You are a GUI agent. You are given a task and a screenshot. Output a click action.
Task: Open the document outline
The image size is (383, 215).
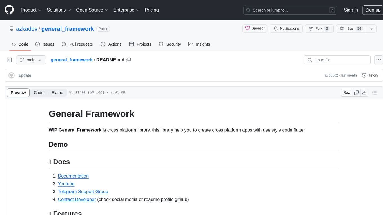[x=374, y=93]
